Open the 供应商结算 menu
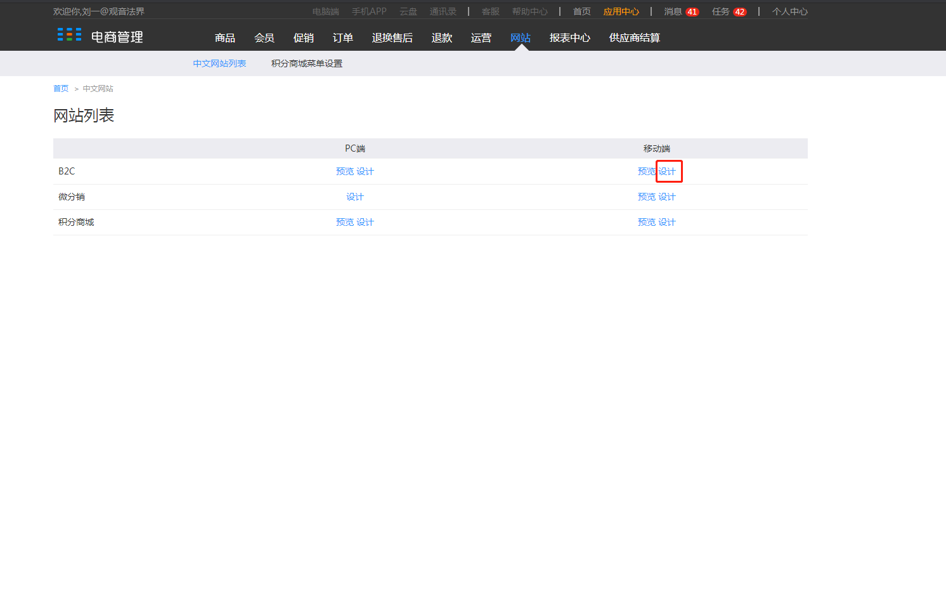946x616 pixels. pos(635,38)
